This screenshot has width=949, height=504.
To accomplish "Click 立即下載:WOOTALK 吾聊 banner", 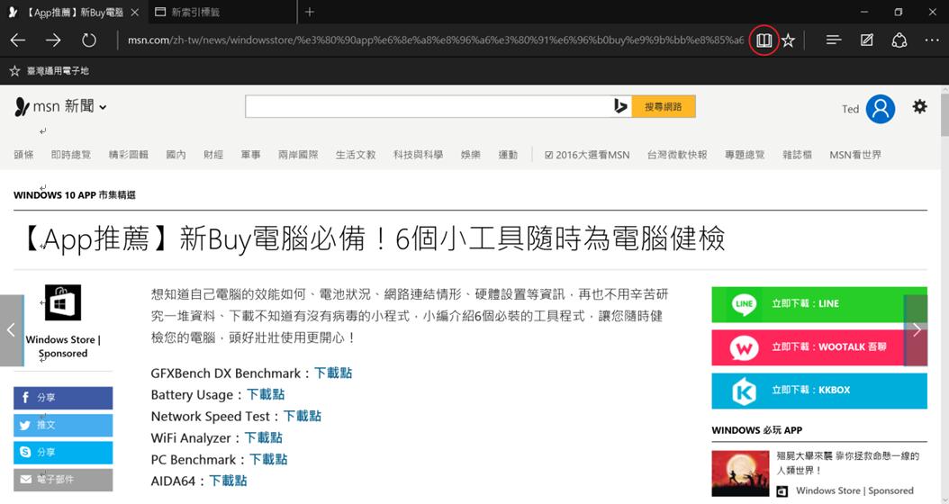I will (x=818, y=347).
